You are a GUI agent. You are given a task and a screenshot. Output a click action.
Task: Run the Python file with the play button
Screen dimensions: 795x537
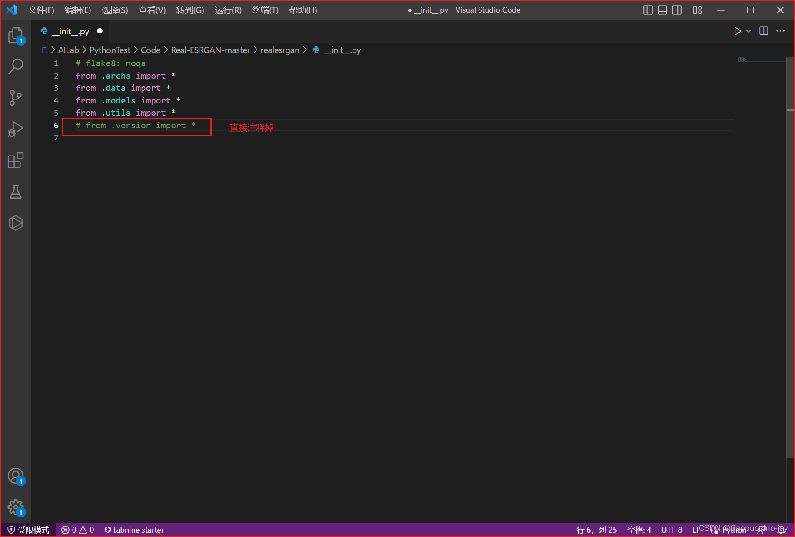pyautogui.click(x=737, y=31)
